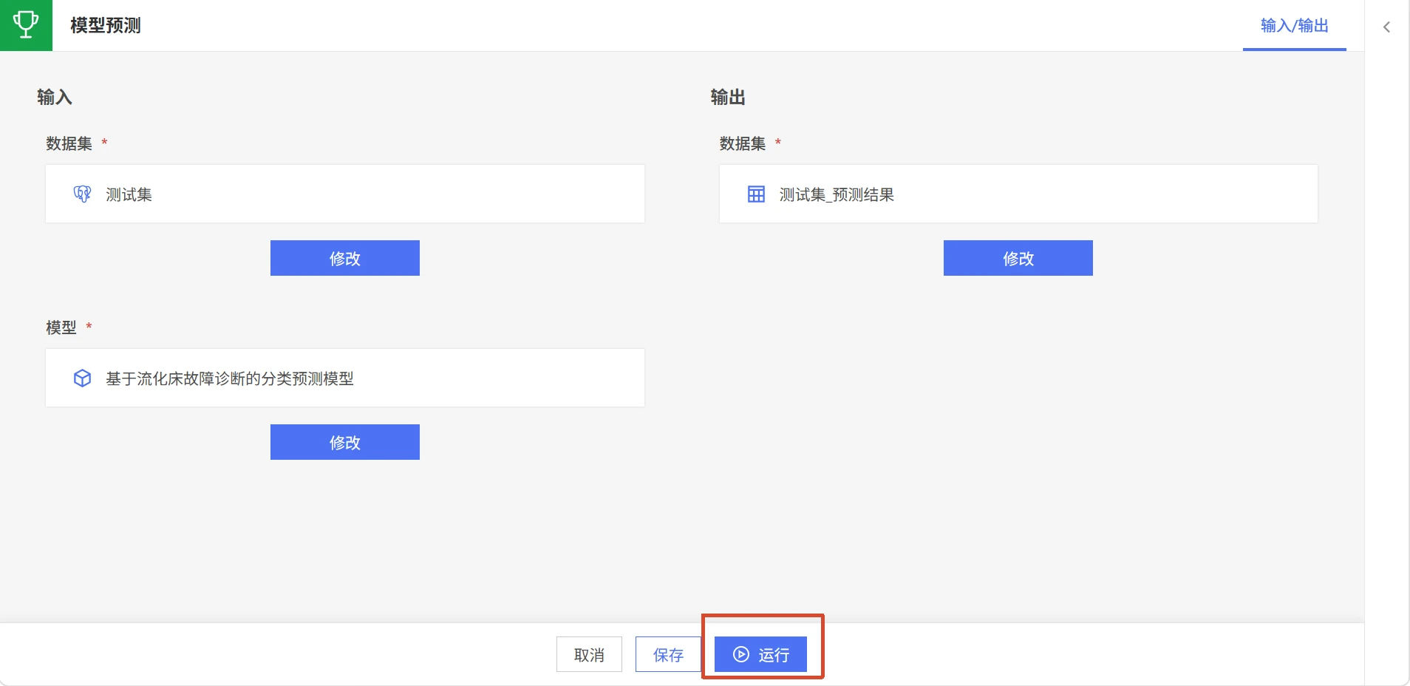Click 修改 below the input 测试集 dataset

point(345,258)
